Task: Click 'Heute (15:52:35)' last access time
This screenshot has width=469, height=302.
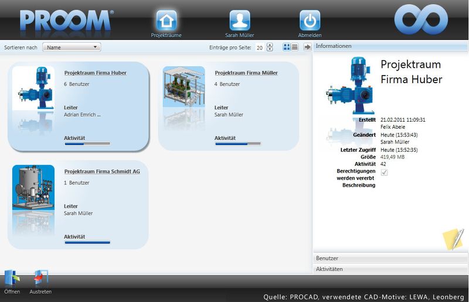Action: (399, 150)
